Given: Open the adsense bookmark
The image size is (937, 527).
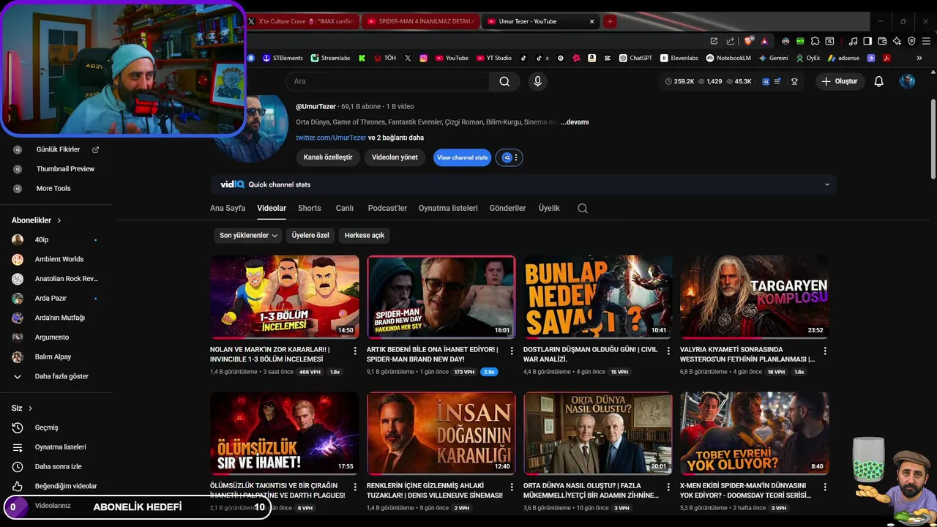Looking at the screenshot, I should click(844, 58).
